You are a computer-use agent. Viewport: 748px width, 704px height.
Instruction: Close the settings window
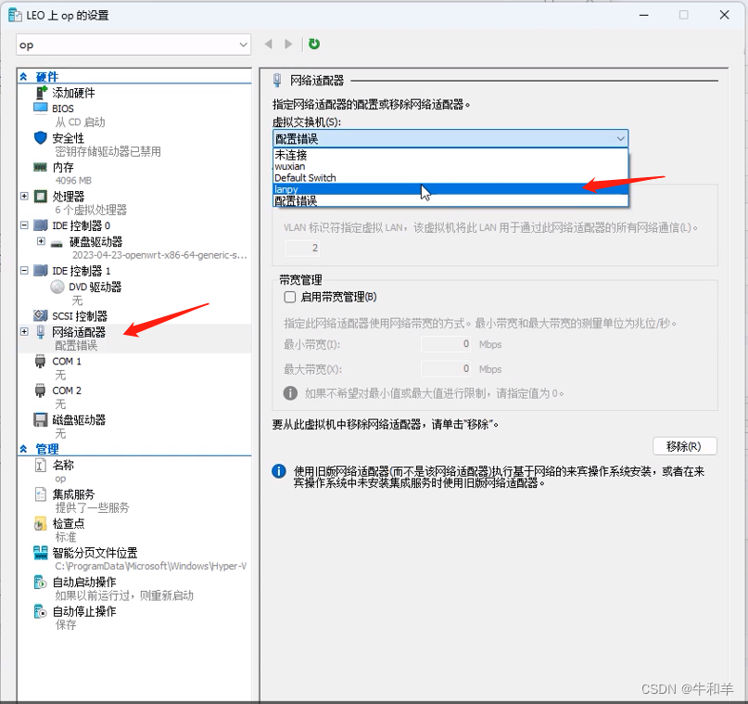click(x=724, y=15)
